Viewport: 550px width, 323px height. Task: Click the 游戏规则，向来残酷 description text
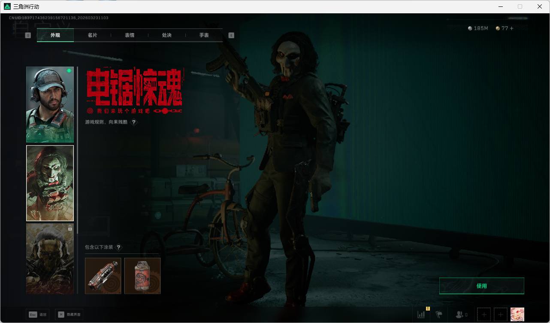tap(106, 122)
